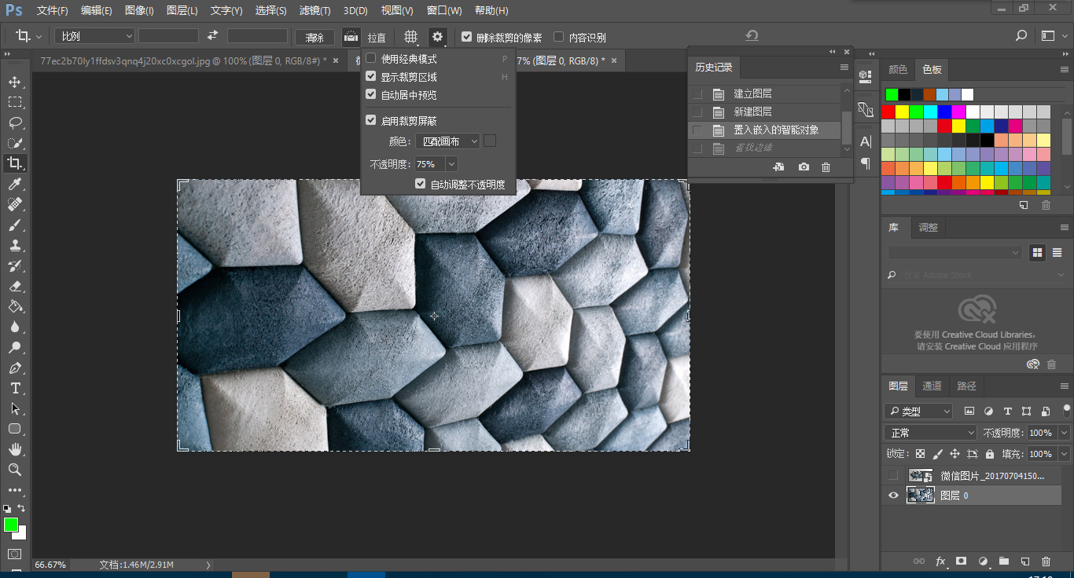
Task: Open the 滤镜(T) menu
Action: pyautogui.click(x=314, y=11)
